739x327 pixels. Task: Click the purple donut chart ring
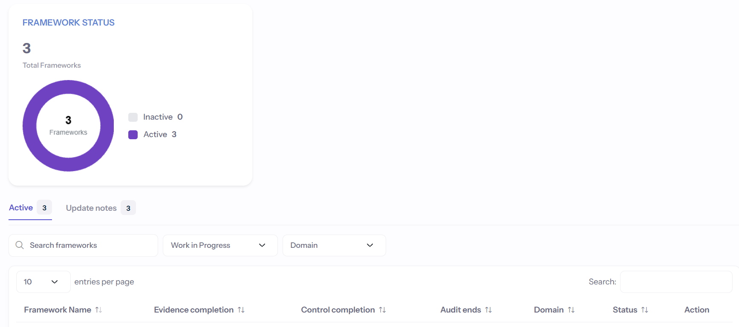(68, 87)
